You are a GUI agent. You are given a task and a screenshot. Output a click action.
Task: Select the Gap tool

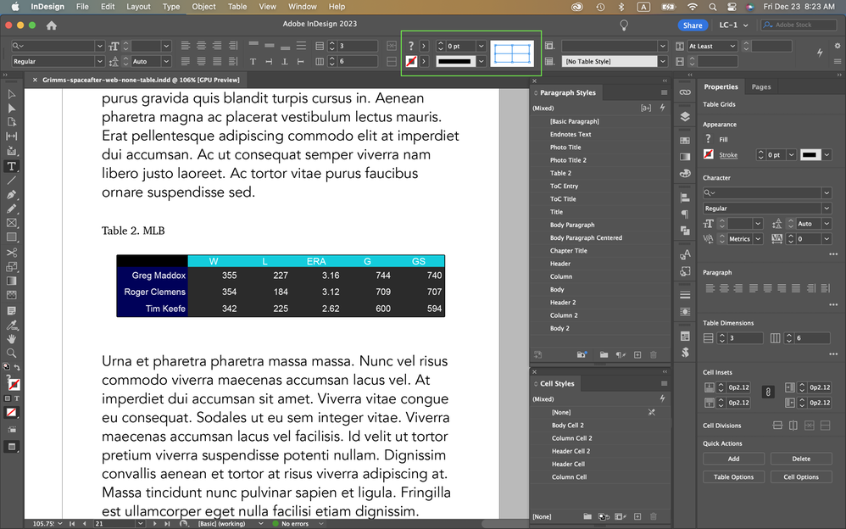coord(11,136)
